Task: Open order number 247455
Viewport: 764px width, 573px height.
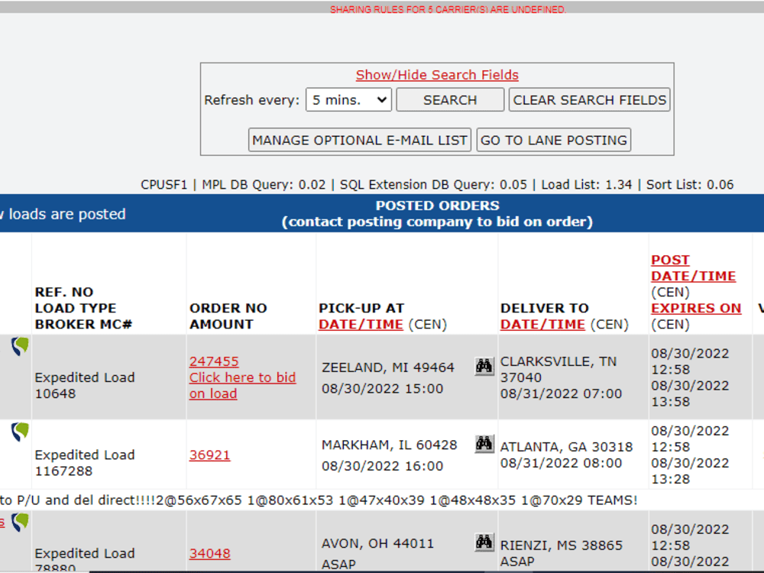Action: (214, 361)
